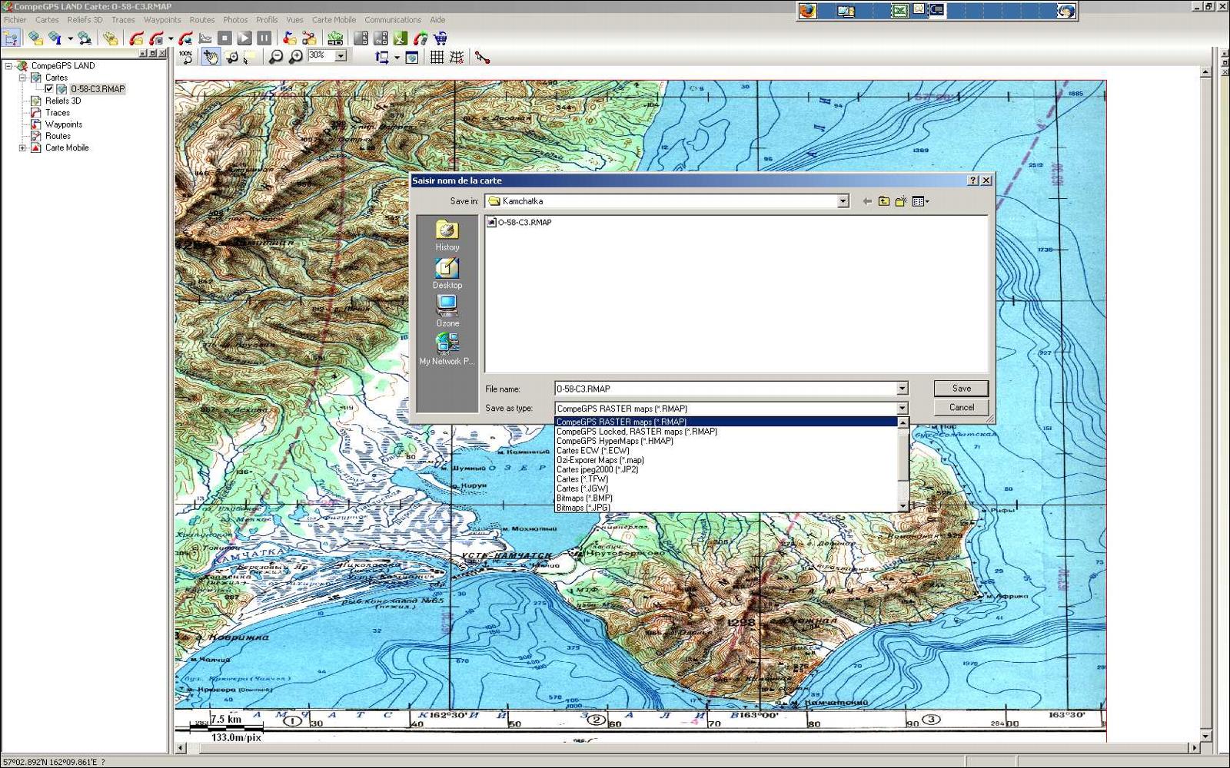Open the Reliefs 3D menu

pos(85,20)
